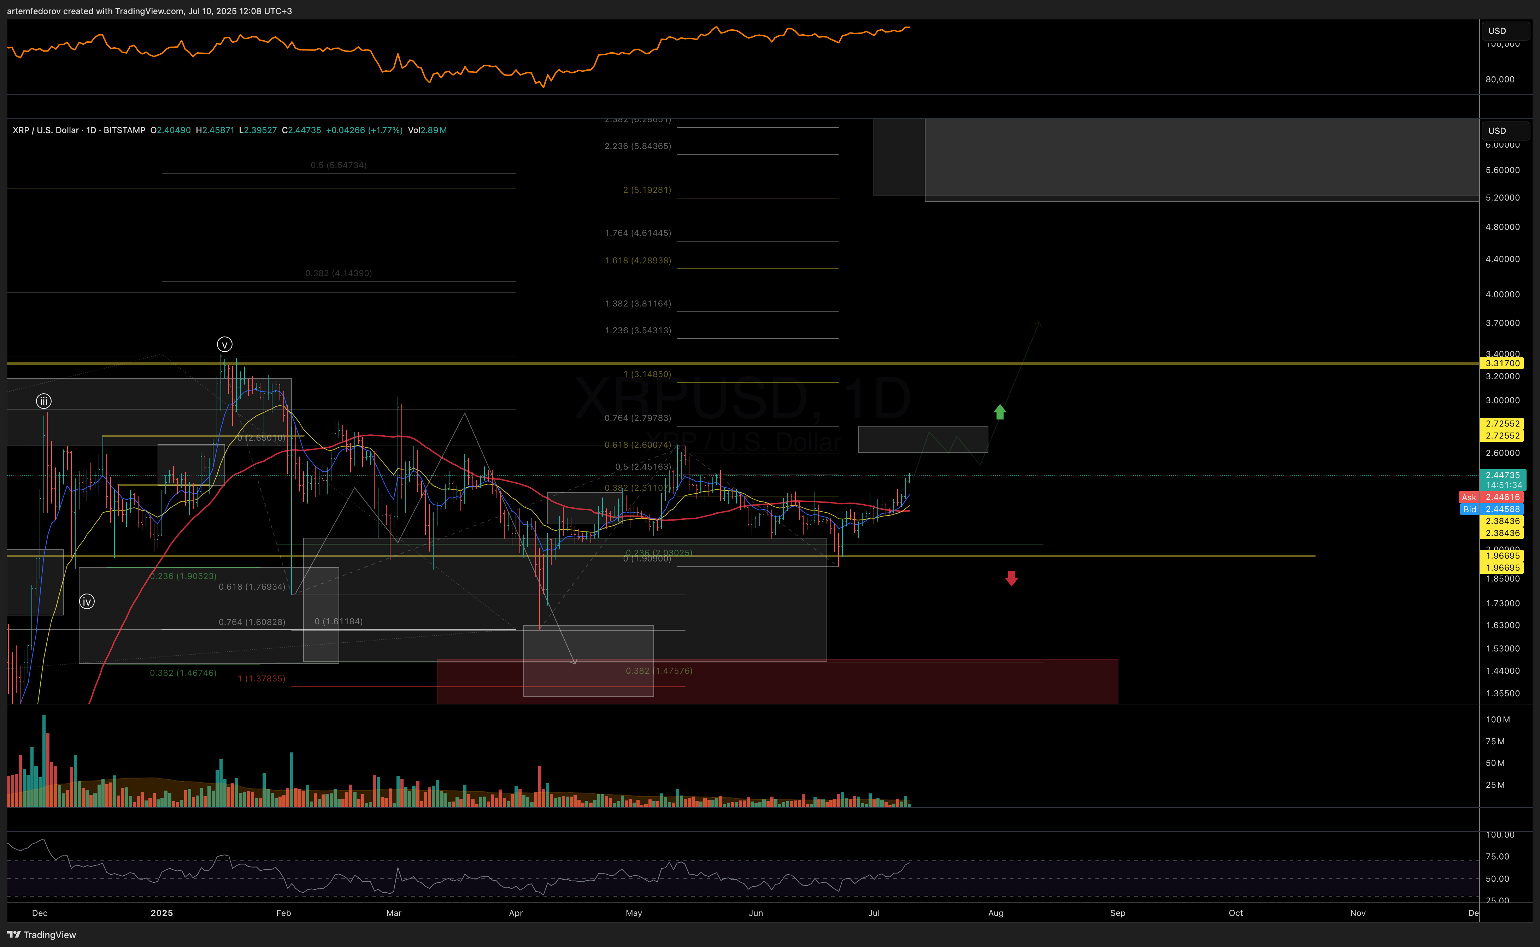1540x947 pixels.
Task: Click the 4.00000 level on the price scale
Action: click(1503, 294)
